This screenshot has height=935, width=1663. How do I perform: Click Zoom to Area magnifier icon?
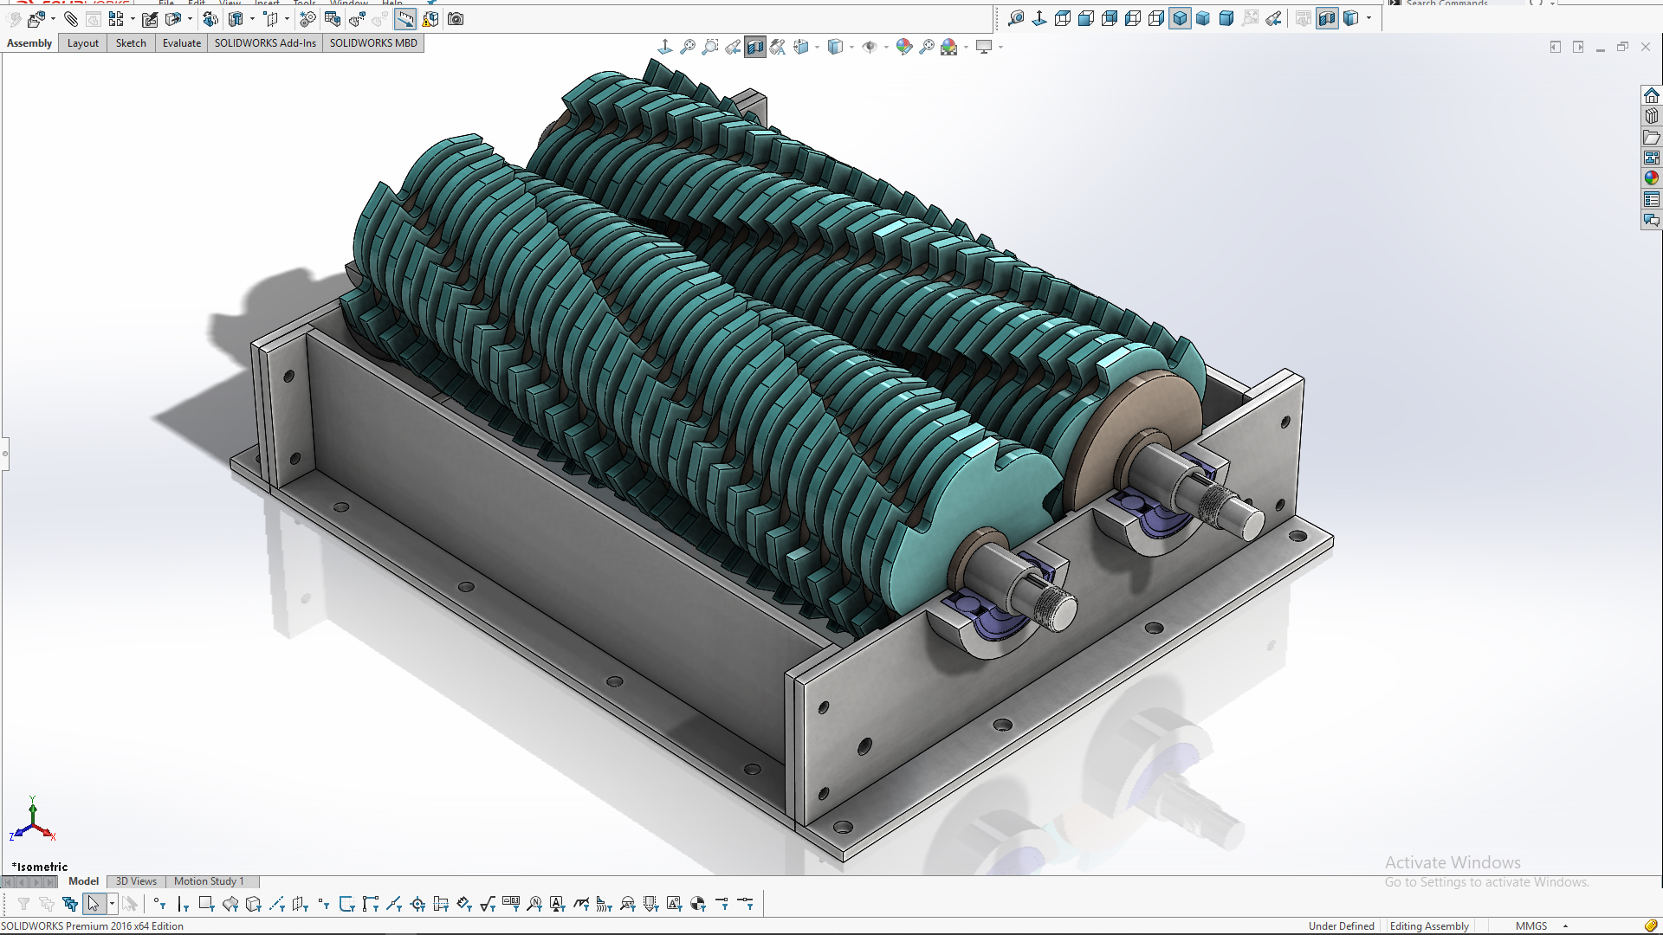coord(710,47)
